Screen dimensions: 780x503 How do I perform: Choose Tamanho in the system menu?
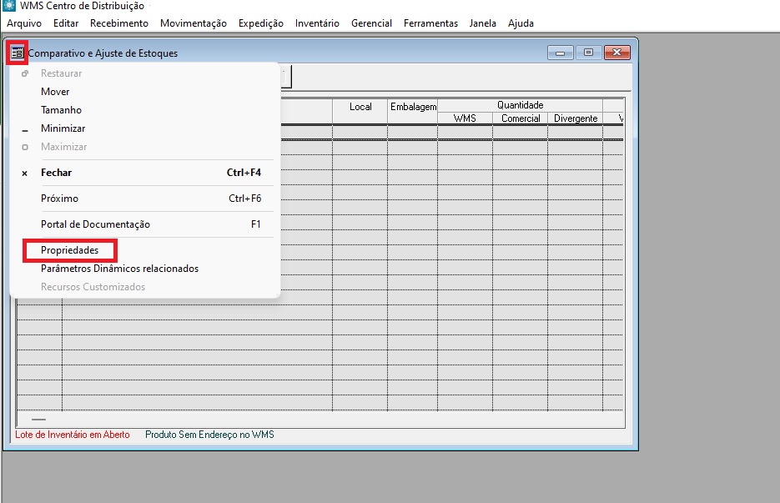pos(61,110)
